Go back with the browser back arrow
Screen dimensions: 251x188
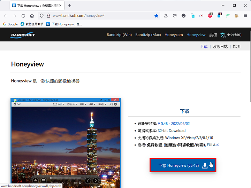[x=6, y=16]
